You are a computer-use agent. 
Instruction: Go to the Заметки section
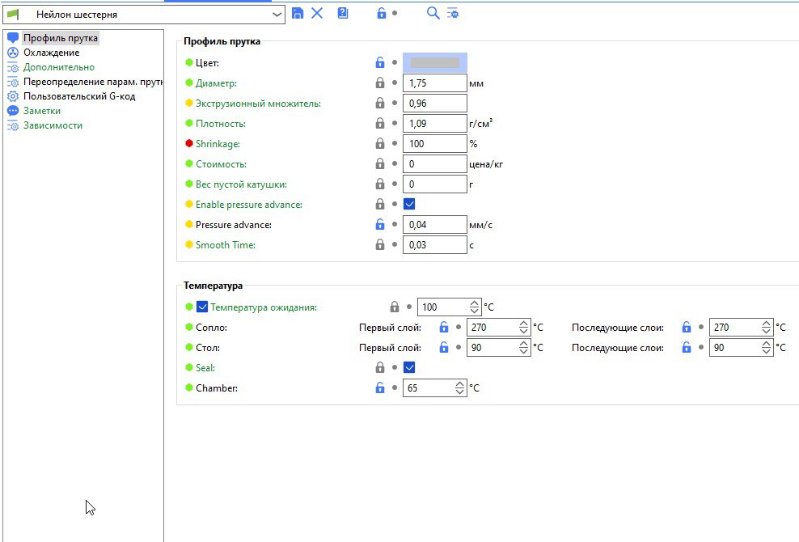pos(41,111)
